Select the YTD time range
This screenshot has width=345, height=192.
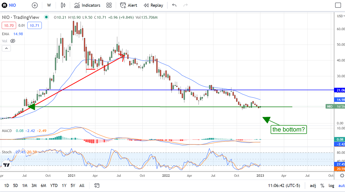[x=54, y=186]
